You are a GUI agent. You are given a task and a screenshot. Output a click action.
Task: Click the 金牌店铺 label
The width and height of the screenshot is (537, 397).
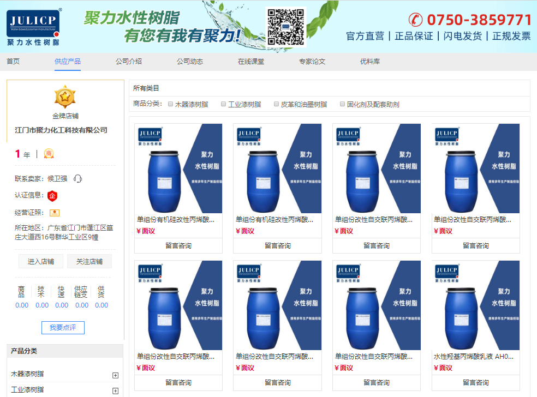point(65,116)
